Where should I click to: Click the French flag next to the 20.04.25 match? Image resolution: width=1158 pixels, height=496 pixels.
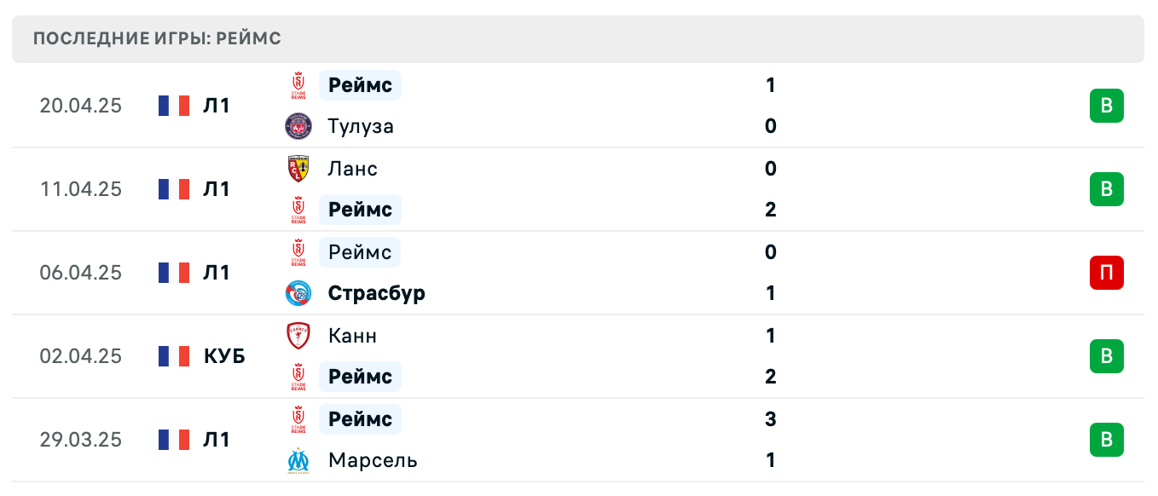[173, 106]
